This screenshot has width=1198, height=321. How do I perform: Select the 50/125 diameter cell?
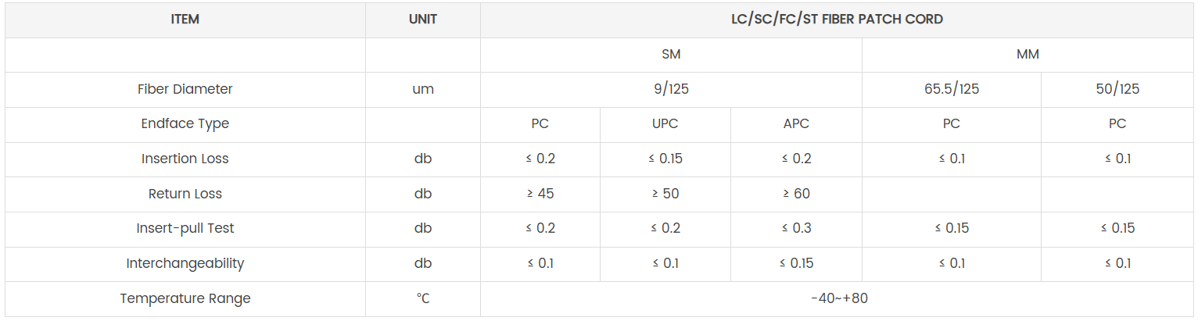(x=1117, y=89)
